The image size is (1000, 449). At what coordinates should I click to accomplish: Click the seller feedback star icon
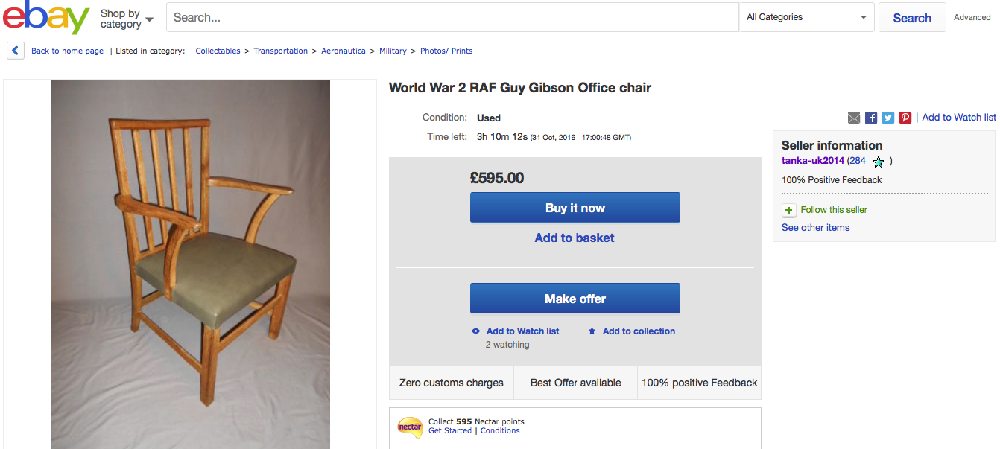pos(879,162)
